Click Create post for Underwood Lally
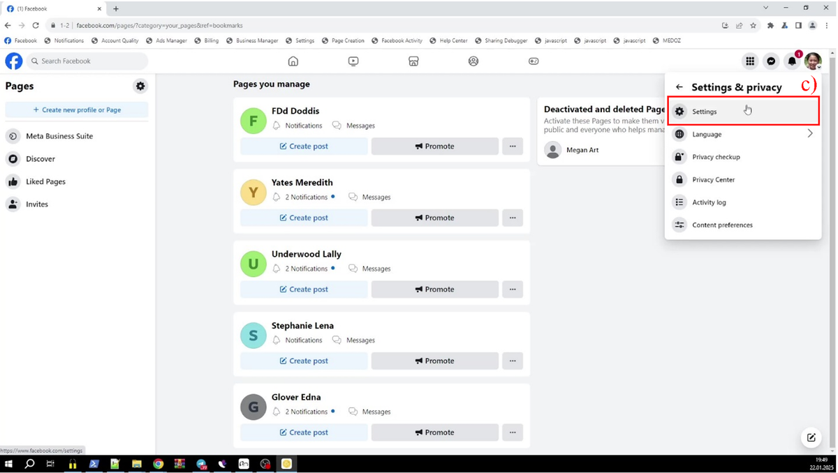838x473 pixels. click(x=304, y=290)
